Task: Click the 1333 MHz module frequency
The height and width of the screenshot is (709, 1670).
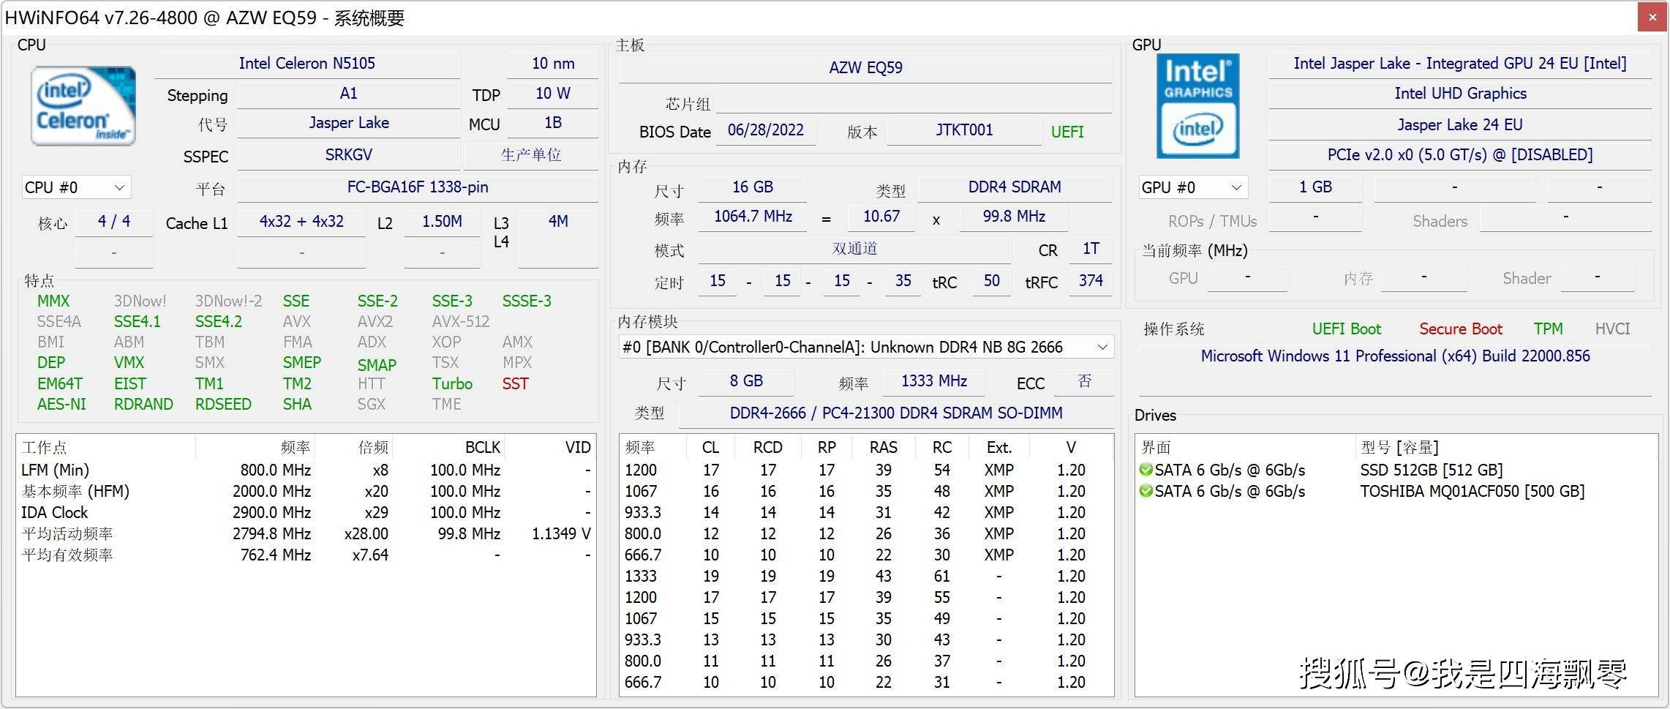Action: click(934, 381)
